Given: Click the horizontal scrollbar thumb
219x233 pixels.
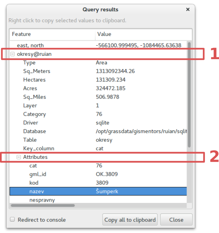Looking at the screenshot, I should [43, 205].
